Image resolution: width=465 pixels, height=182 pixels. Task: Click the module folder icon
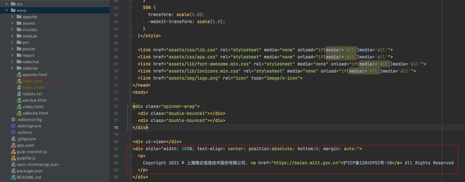pos(19,36)
